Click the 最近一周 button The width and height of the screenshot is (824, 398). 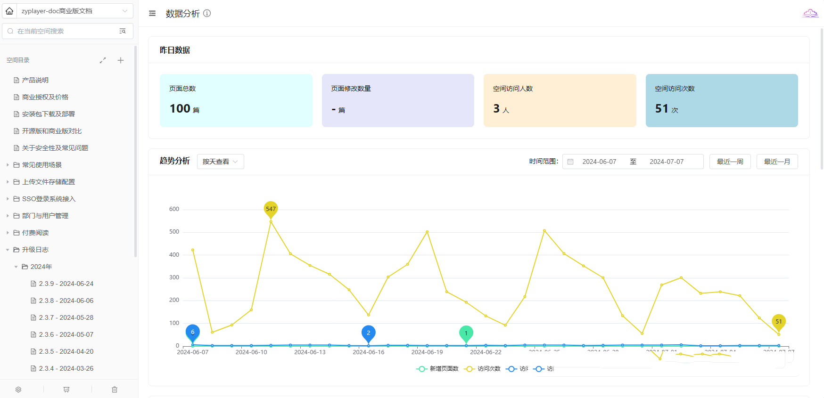(730, 162)
